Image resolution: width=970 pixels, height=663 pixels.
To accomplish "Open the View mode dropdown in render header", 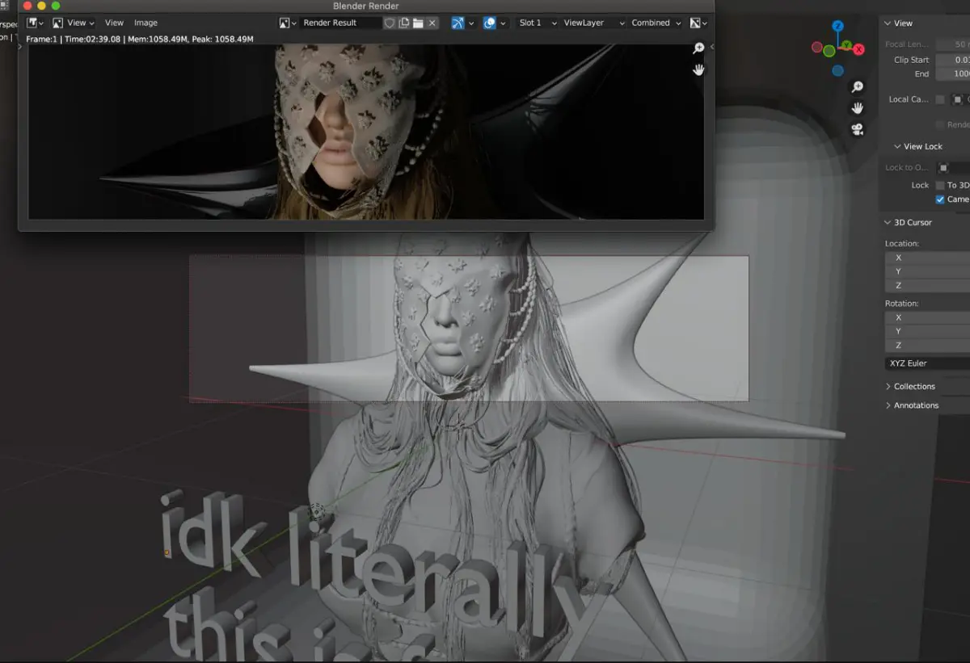I will (74, 23).
